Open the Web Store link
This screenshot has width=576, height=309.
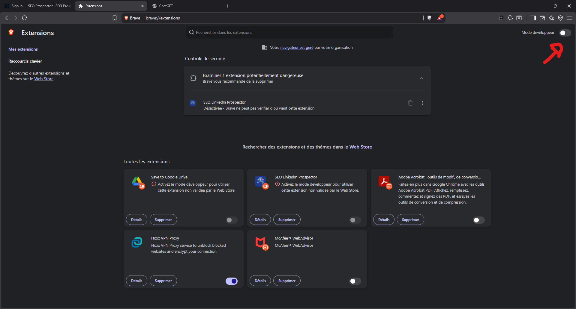(x=44, y=79)
